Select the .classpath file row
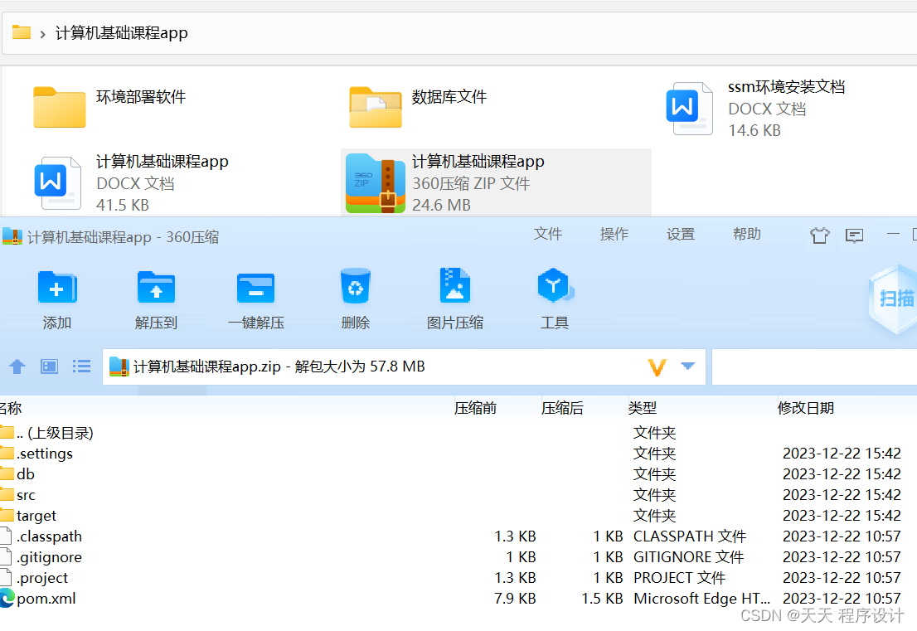The image size is (917, 631). click(x=458, y=536)
